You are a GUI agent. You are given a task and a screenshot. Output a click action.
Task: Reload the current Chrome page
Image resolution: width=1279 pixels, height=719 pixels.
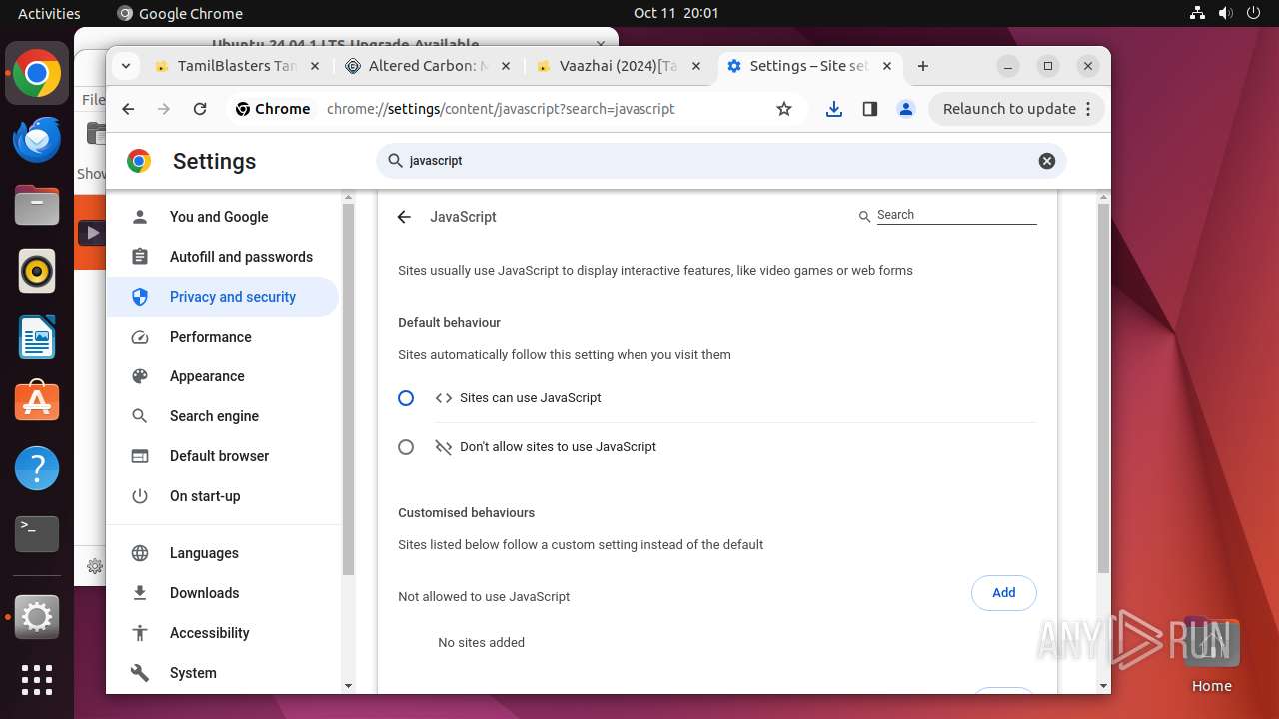coord(200,109)
